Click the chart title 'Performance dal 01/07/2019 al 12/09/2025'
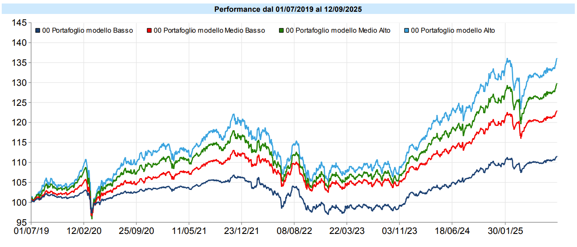The image size is (577, 247). [288, 9]
